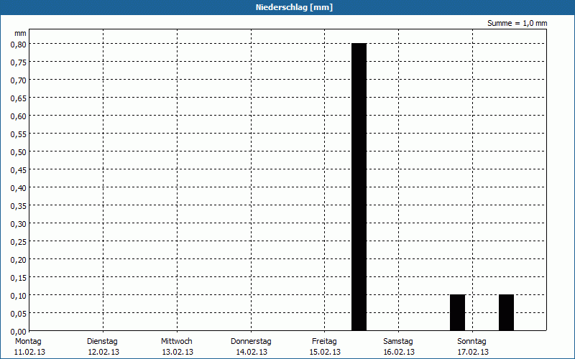Image resolution: width=575 pixels, height=359 pixels.
Task: Click the Dienstag axis label
Action: (102, 341)
